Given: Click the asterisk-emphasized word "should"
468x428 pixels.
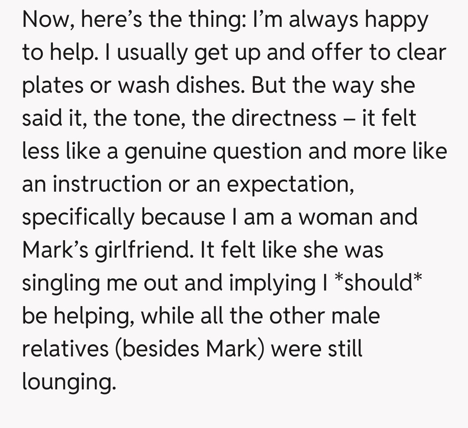Looking at the screenshot, I should click(x=377, y=282).
